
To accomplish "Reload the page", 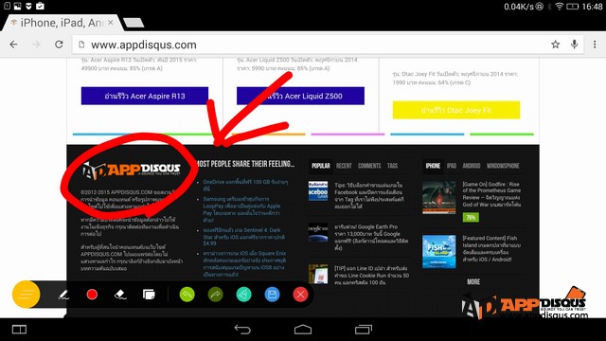I will (59, 45).
